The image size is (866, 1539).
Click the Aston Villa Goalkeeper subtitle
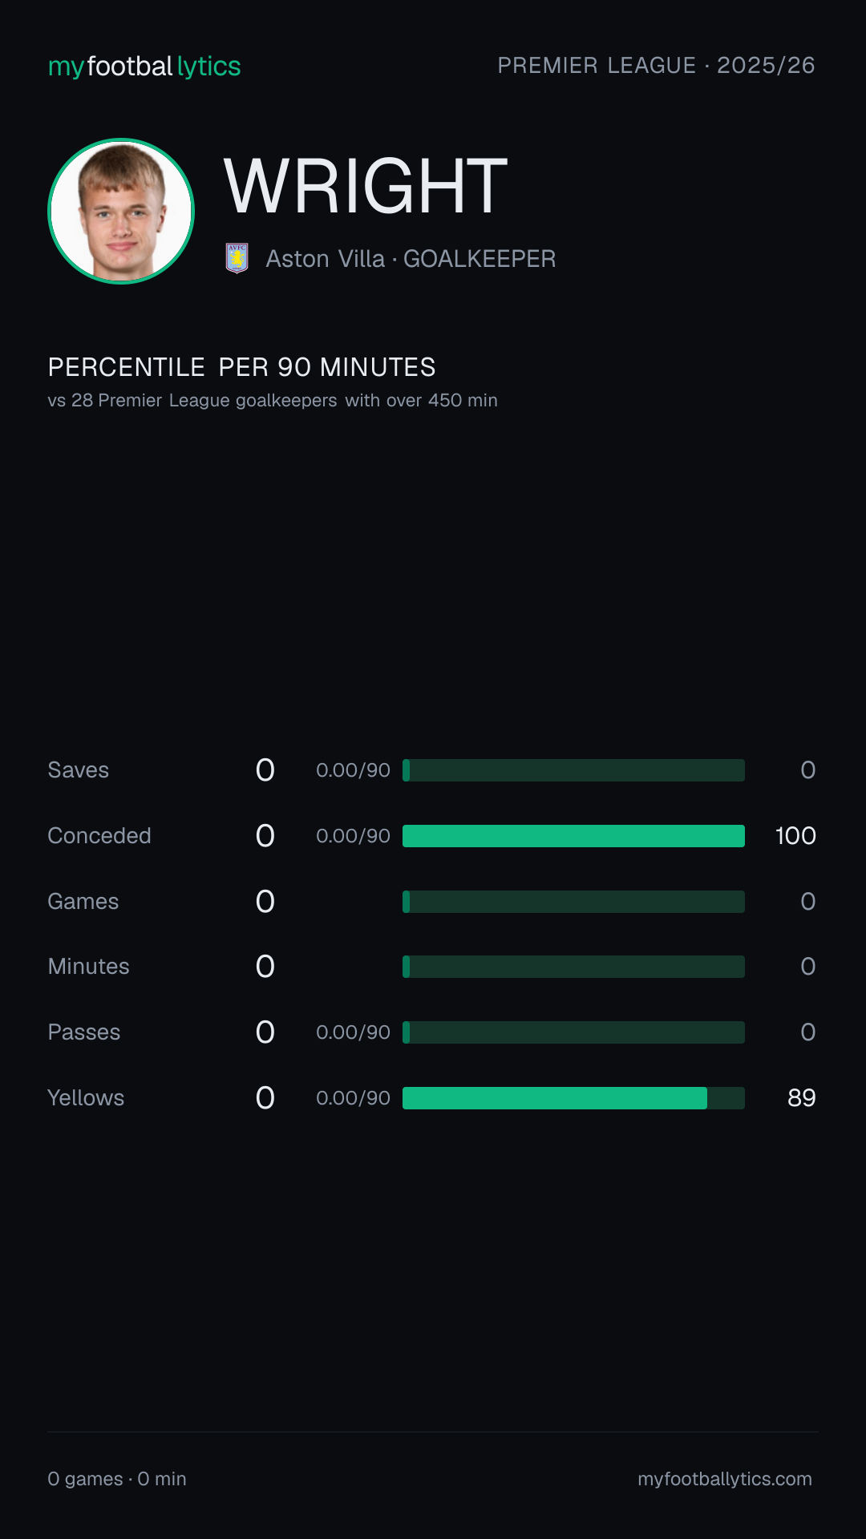coord(411,259)
